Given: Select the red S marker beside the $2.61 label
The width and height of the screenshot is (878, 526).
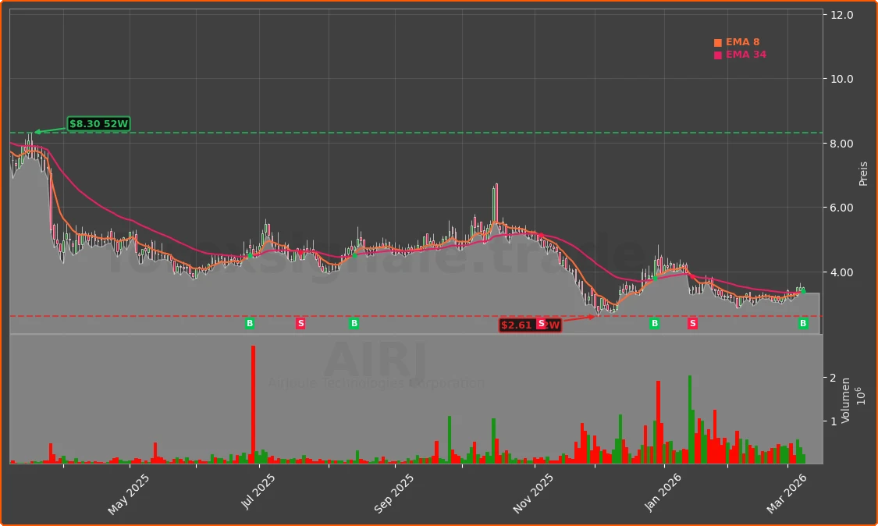Looking at the screenshot, I should [540, 325].
